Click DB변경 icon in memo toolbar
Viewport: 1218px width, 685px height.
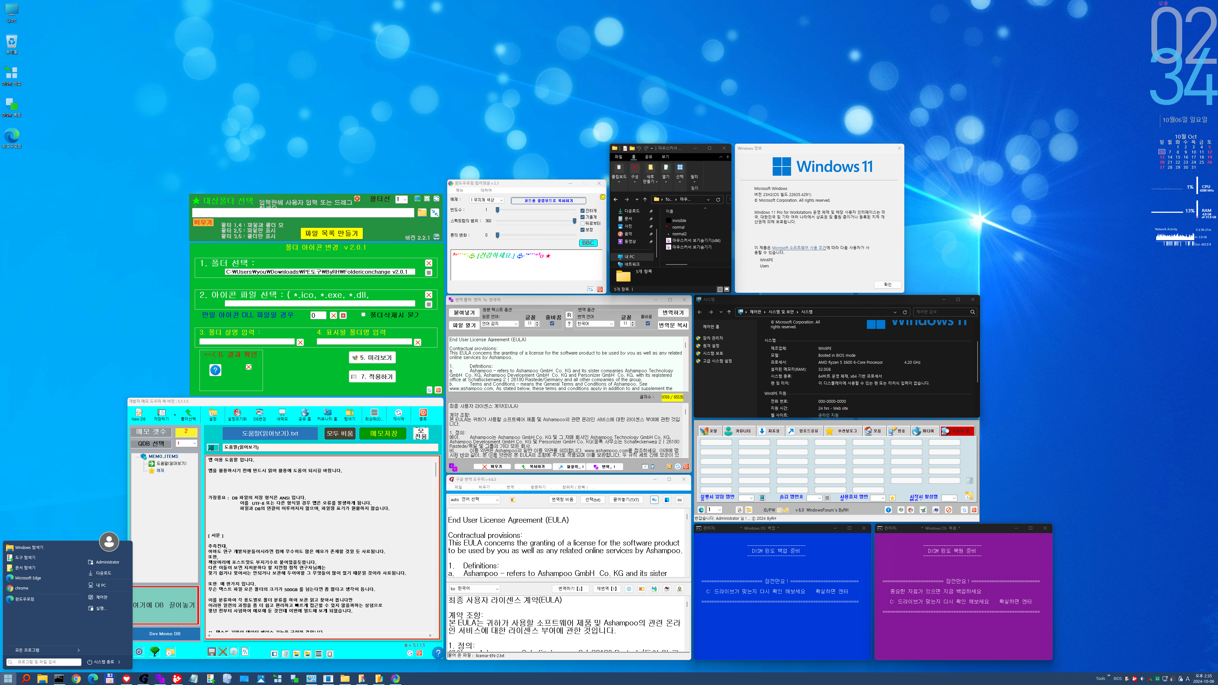(259, 414)
